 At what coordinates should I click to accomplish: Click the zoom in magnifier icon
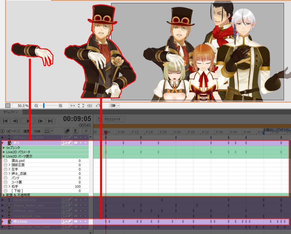60,106
